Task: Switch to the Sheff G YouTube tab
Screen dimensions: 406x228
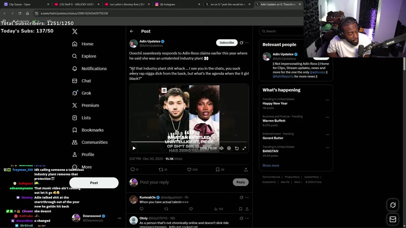Action: coord(77,4)
